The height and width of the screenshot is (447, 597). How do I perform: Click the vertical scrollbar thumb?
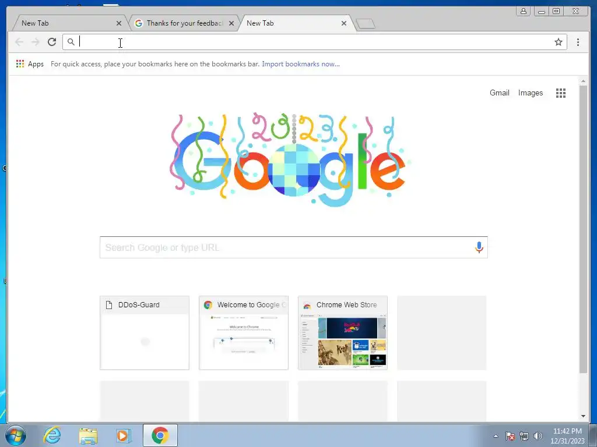point(583,229)
